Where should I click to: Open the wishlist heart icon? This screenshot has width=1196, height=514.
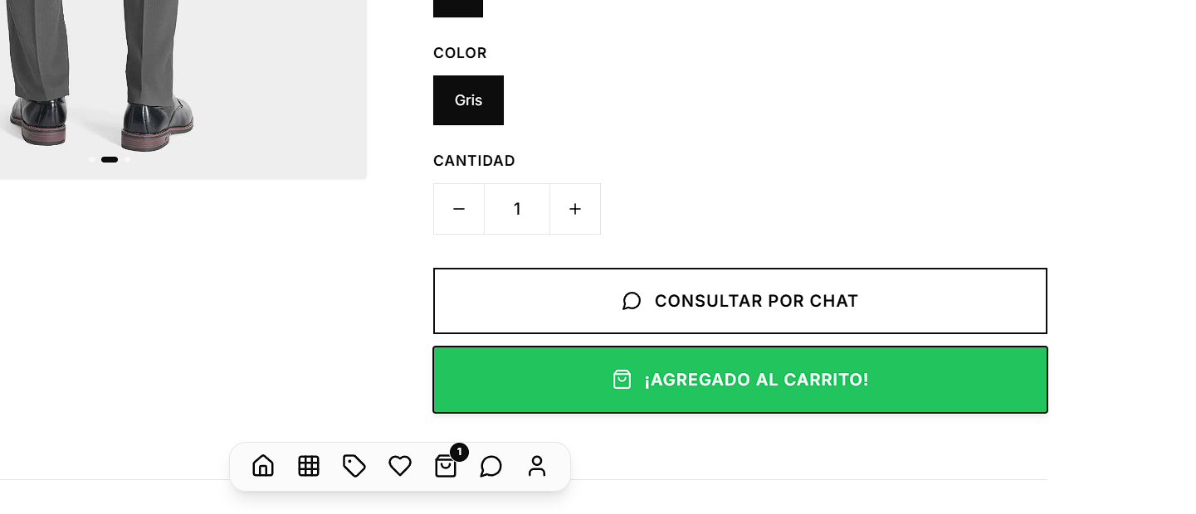point(400,466)
